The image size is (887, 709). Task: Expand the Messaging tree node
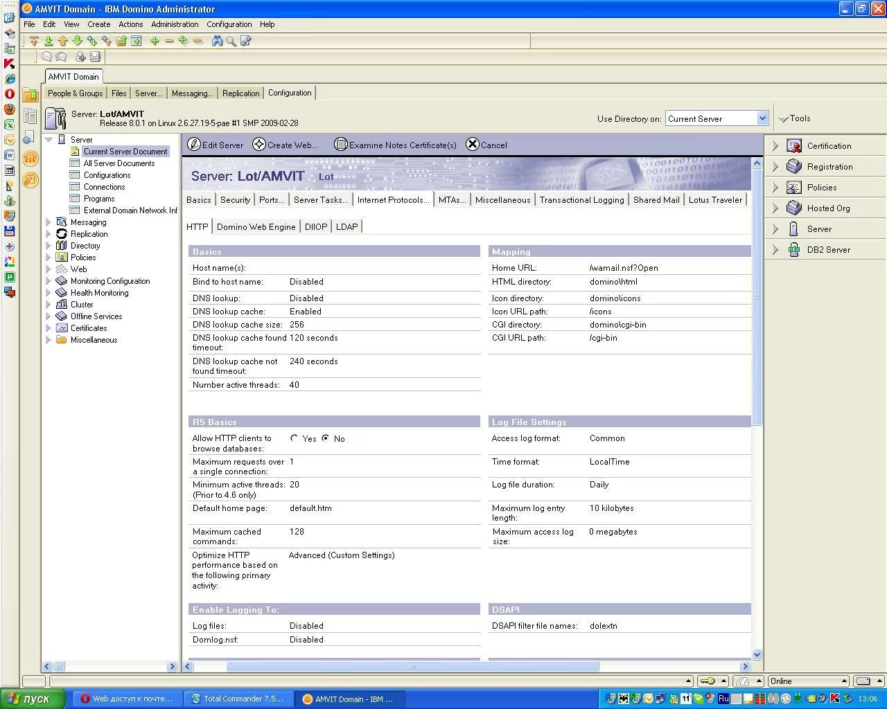[x=49, y=222]
